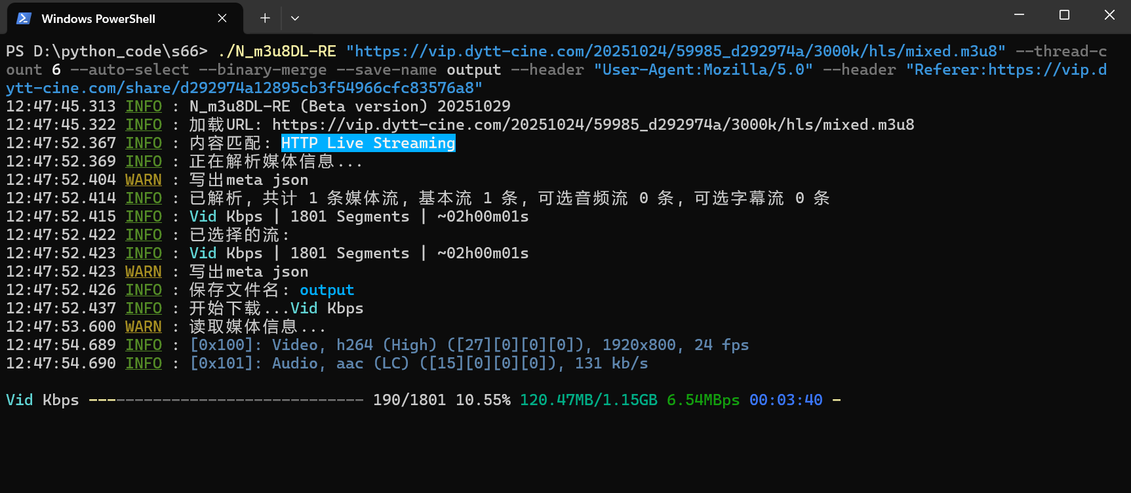Click the URL in the 加载URL log line
The width and height of the screenshot is (1131, 493).
pos(593,125)
